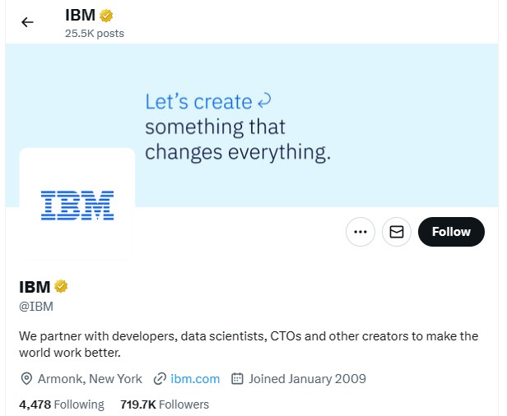507x416 pixels.
Task: Click the curved arrow in banner
Action: click(x=264, y=100)
